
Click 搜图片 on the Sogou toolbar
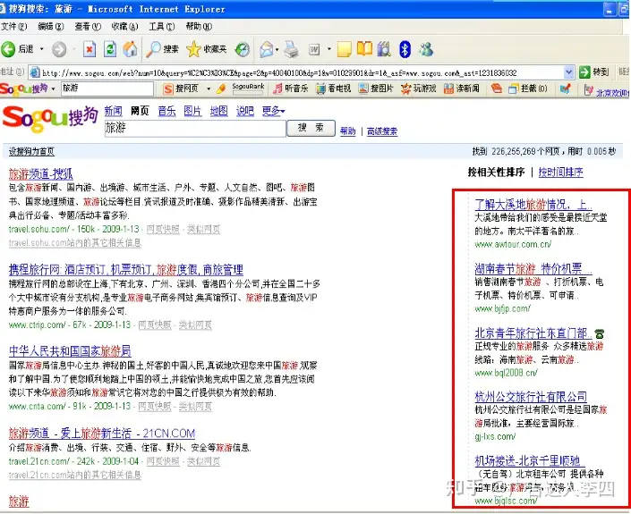click(376, 88)
